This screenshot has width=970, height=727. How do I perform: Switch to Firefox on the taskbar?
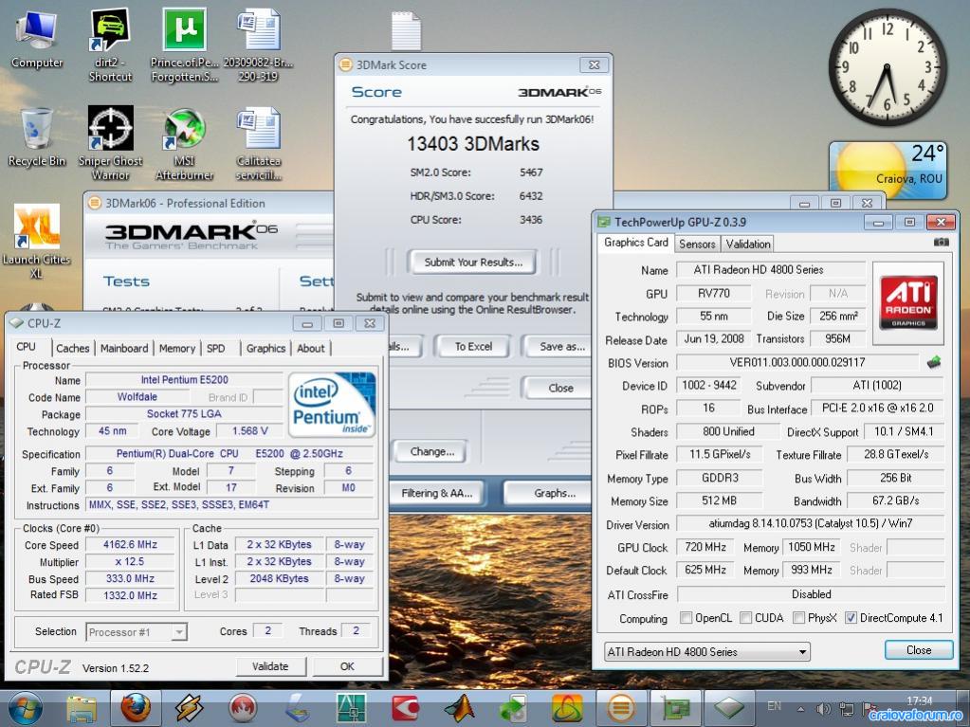coord(136,708)
